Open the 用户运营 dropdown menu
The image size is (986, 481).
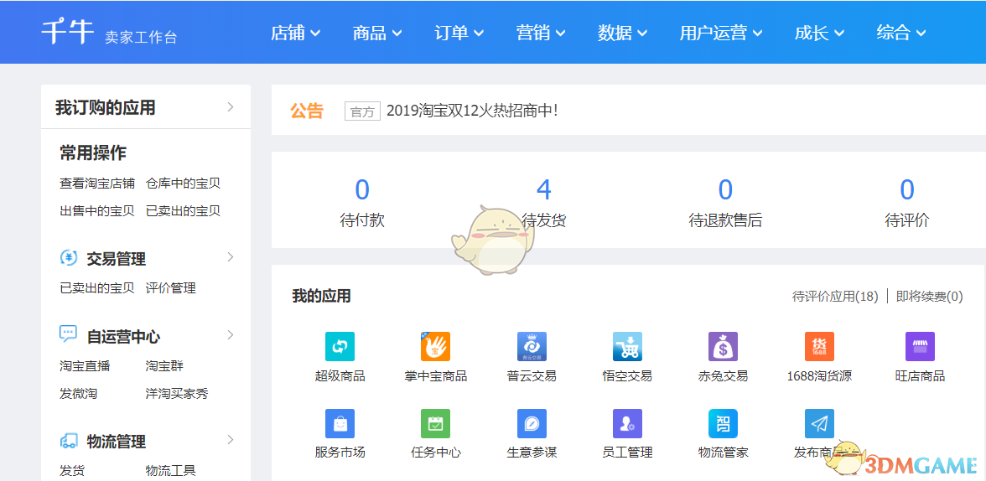coord(721,33)
